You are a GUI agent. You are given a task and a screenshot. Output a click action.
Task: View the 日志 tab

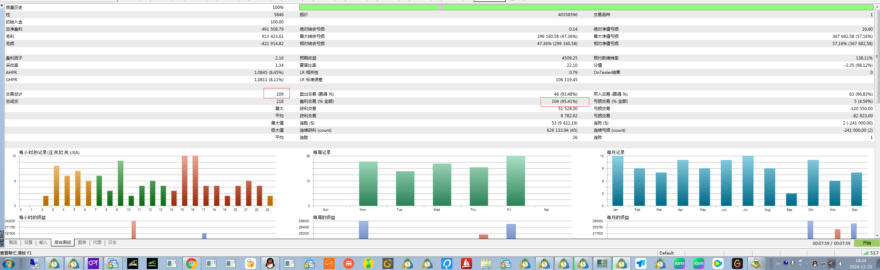coord(112,242)
